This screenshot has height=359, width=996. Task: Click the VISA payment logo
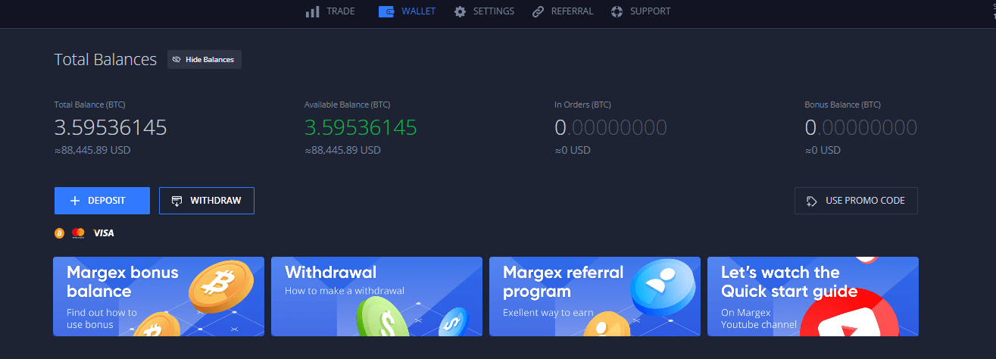point(103,233)
